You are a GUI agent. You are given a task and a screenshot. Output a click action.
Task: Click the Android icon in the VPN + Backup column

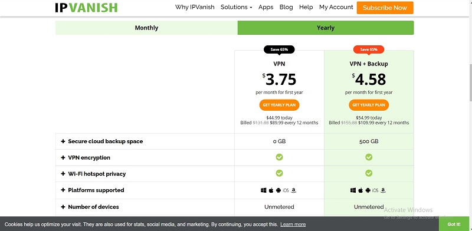368,190
